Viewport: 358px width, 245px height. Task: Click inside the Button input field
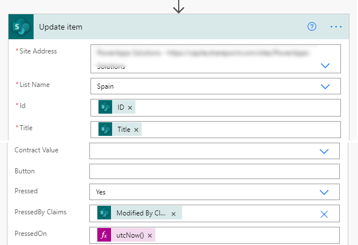215,171
